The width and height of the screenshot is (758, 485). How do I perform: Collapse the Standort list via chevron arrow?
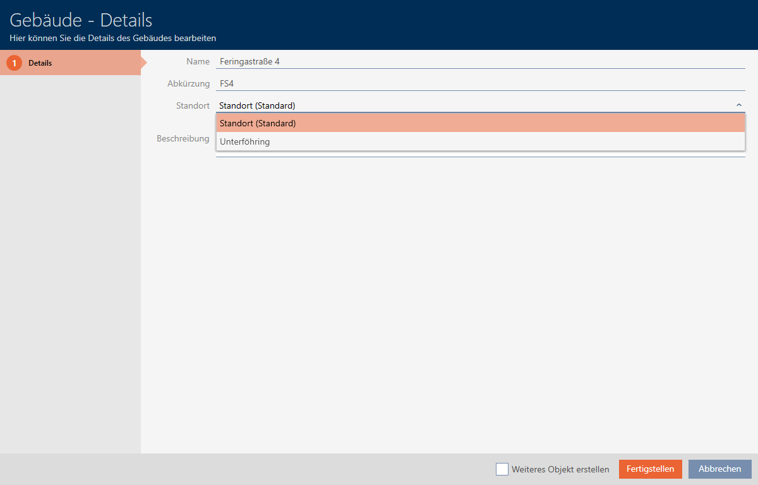pyautogui.click(x=738, y=105)
